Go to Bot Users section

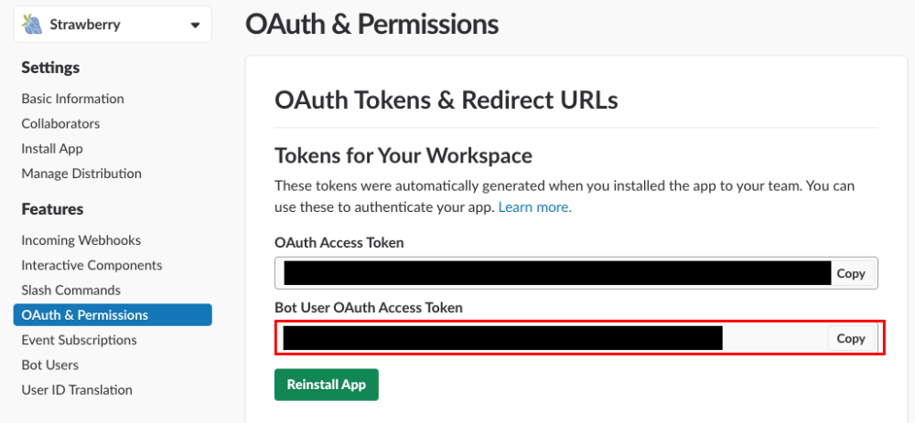[50, 365]
